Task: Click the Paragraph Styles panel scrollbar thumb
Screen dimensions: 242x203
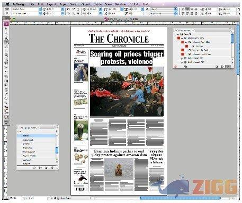Action: (x=57, y=150)
